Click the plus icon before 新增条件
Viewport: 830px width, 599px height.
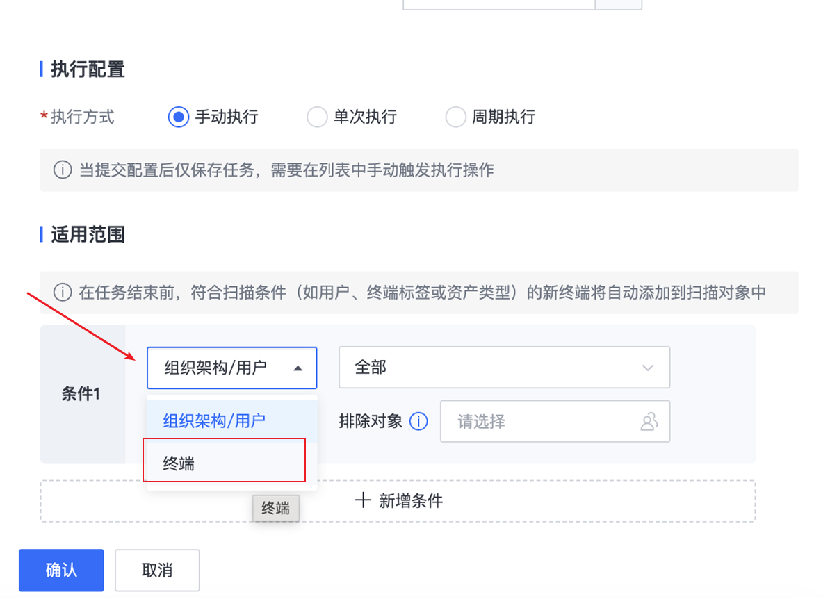tap(363, 500)
